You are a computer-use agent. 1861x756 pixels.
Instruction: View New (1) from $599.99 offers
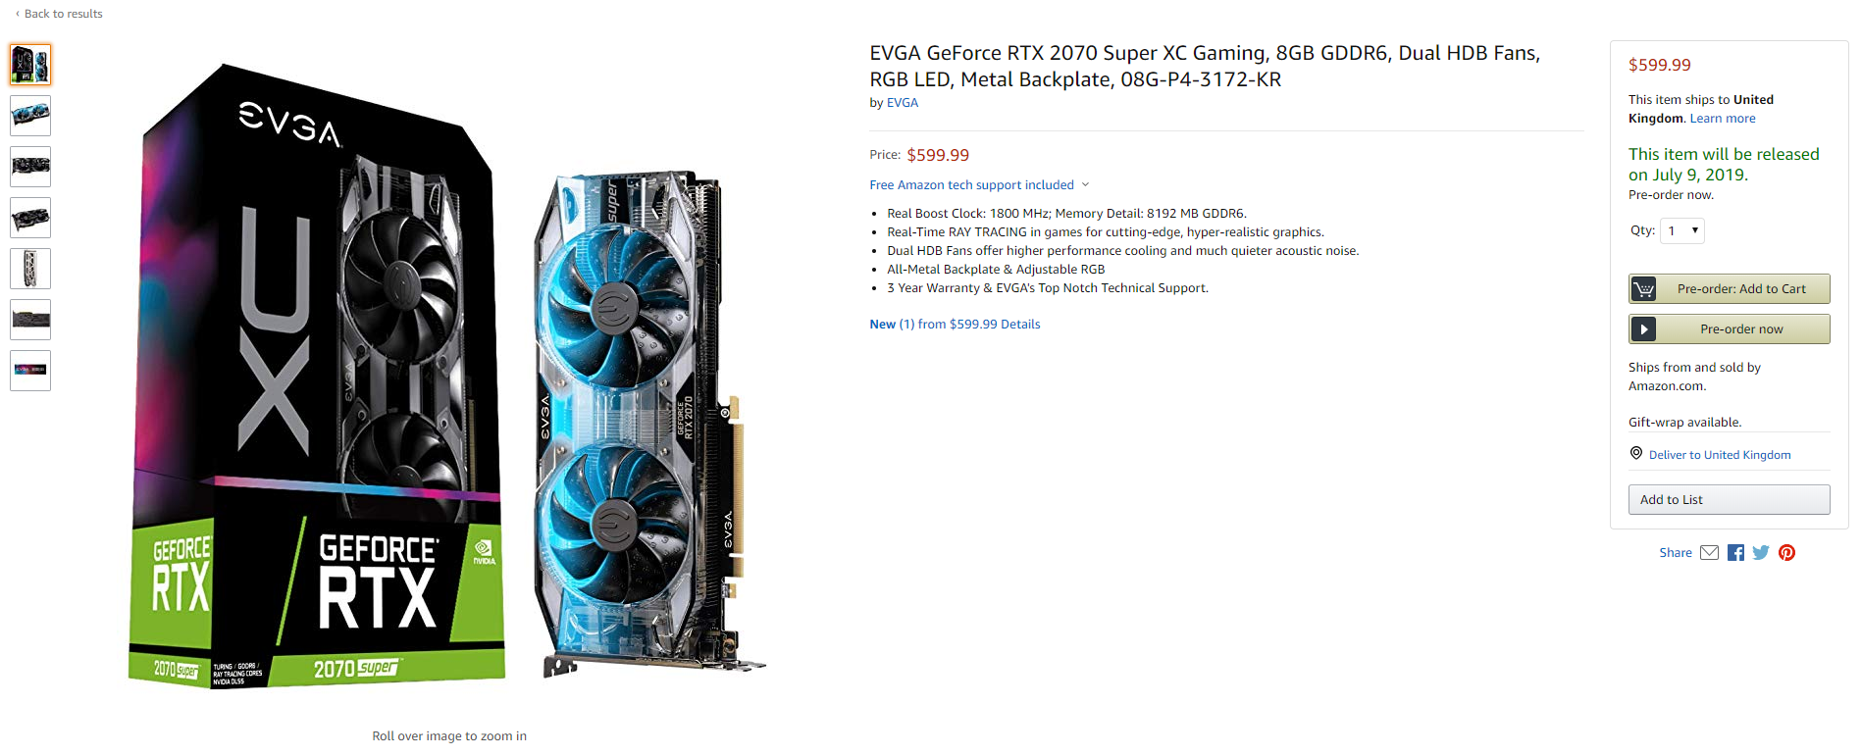pyautogui.click(x=955, y=325)
